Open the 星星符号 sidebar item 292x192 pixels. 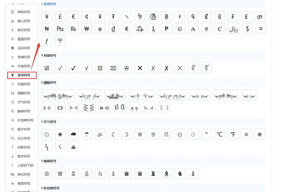(x=22, y=39)
